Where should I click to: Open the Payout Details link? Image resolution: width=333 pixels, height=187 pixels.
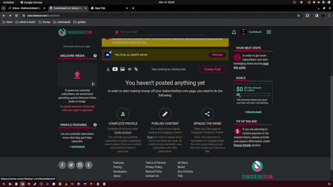click(x=242, y=145)
